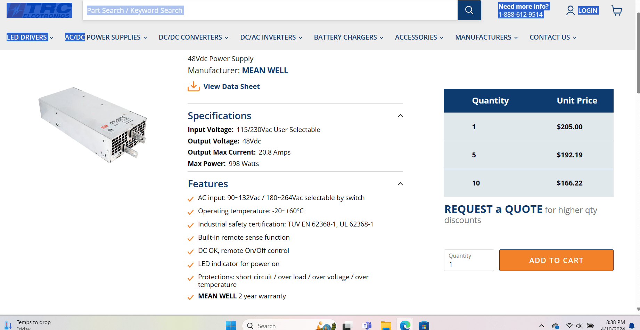
Task: Open Task View from taskbar
Action: (x=347, y=326)
